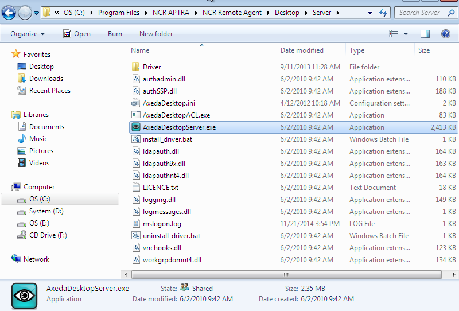The width and height of the screenshot is (459, 311).
Task: Go to NCR APTRA breadcrumb segment
Action: pos(170,13)
